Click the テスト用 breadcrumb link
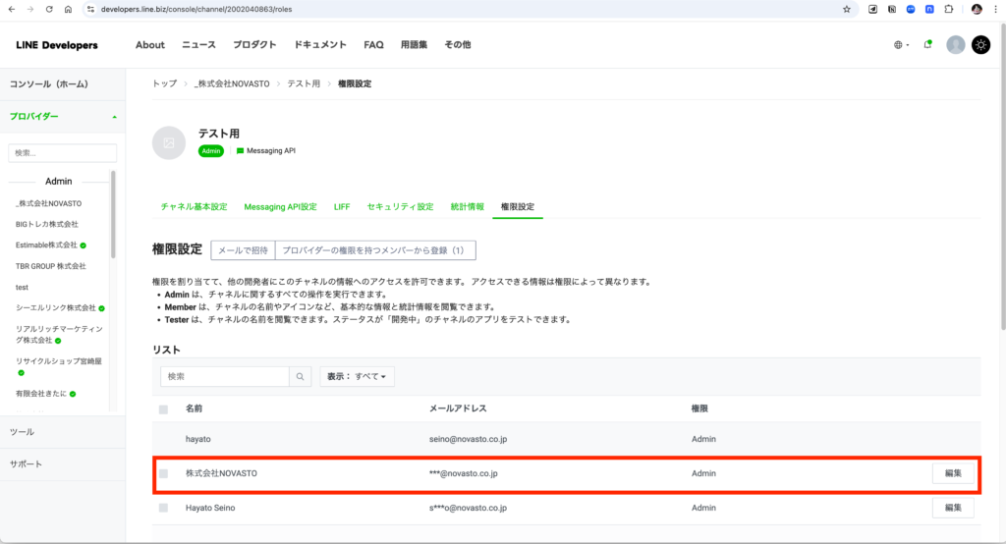Image resolution: width=1006 pixels, height=544 pixels. 304,84
